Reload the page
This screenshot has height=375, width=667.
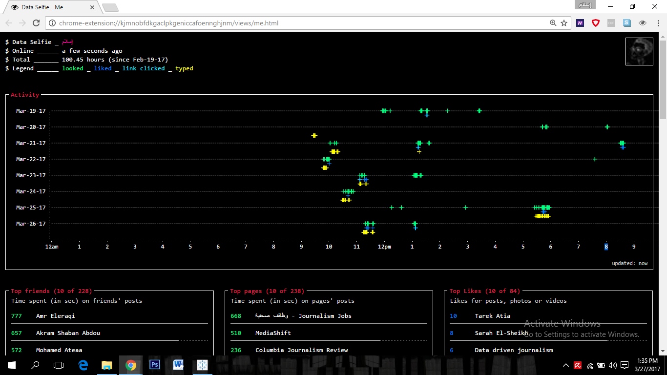pos(36,23)
